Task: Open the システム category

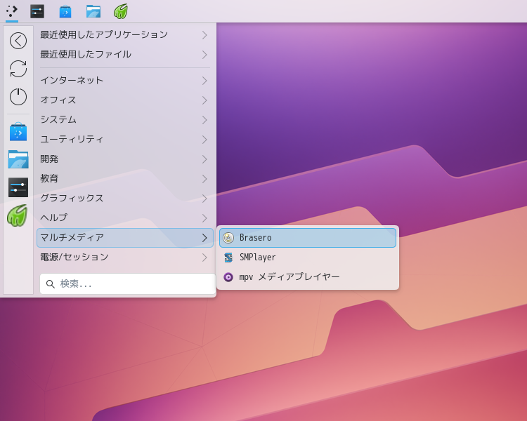Action: click(124, 120)
